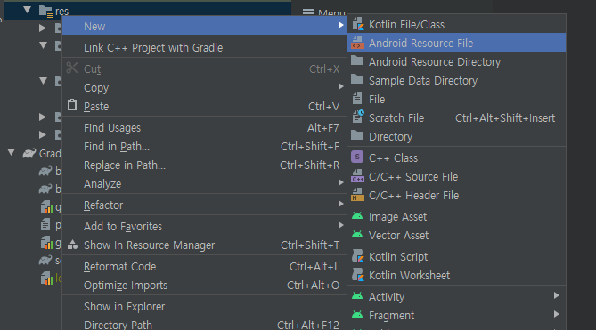Open the Refactor submenu arrow
The height and width of the screenshot is (330, 596).
340,204
